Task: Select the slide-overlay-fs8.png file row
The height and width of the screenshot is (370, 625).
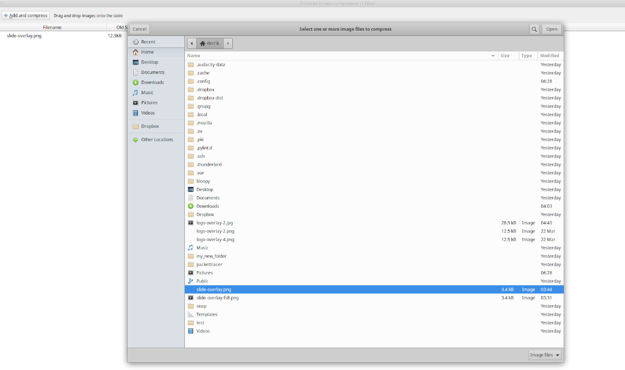Action: click(217, 298)
